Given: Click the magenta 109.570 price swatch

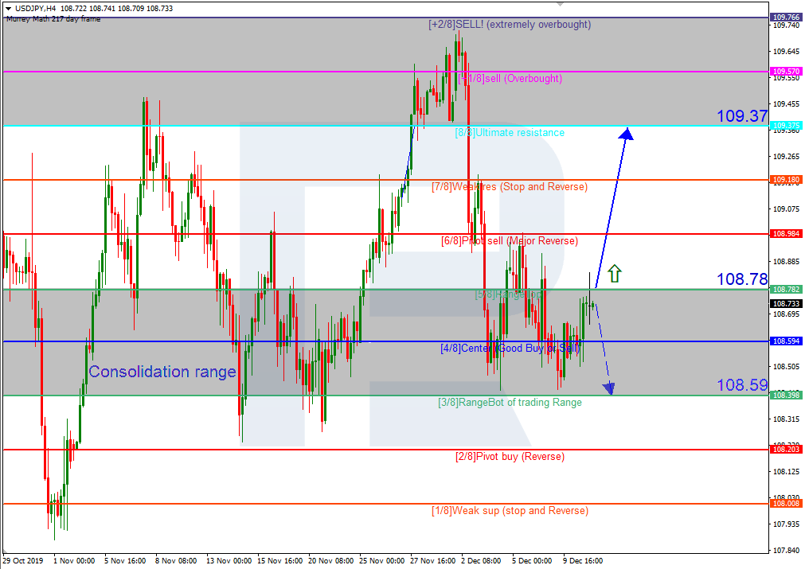Looking at the screenshot, I should pyautogui.click(x=786, y=72).
